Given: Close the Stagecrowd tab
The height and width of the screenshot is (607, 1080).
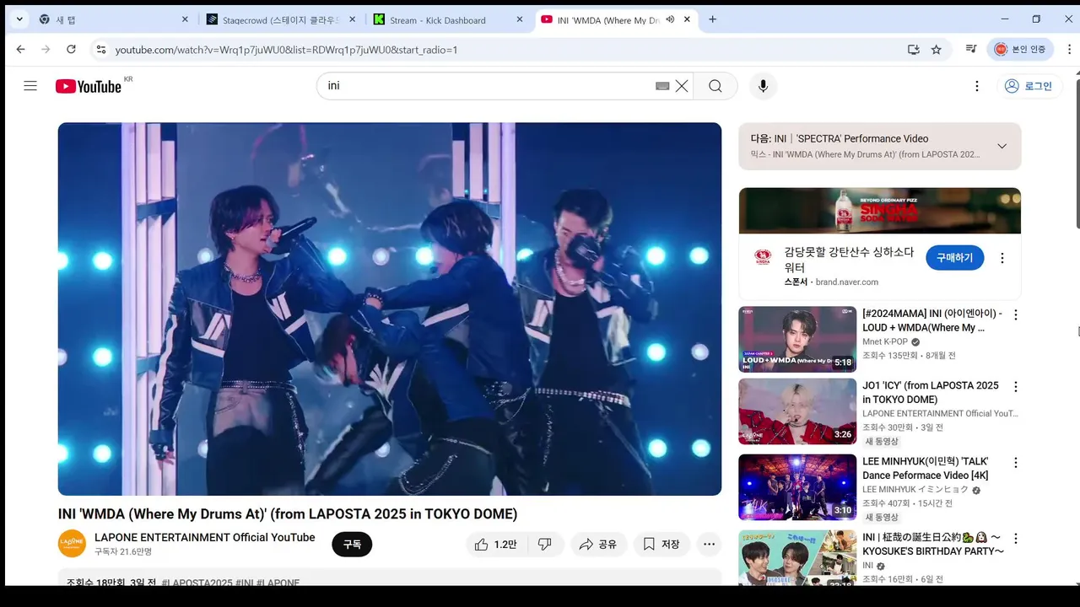Looking at the screenshot, I should [x=352, y=19].
